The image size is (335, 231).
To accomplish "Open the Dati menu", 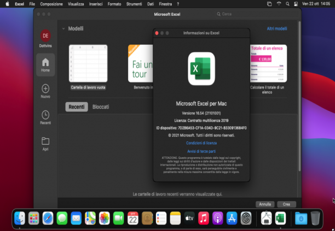I will [151, 4].
